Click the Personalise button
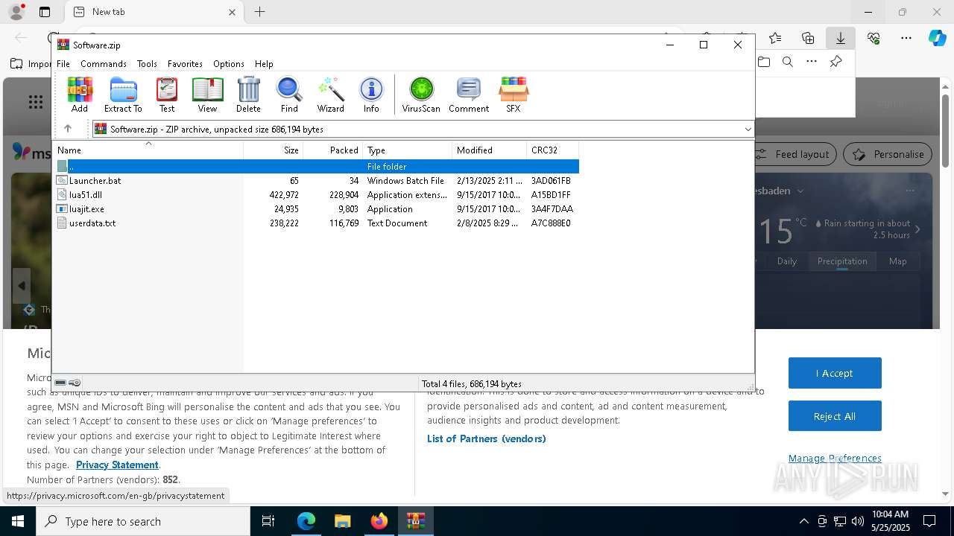 888,154
